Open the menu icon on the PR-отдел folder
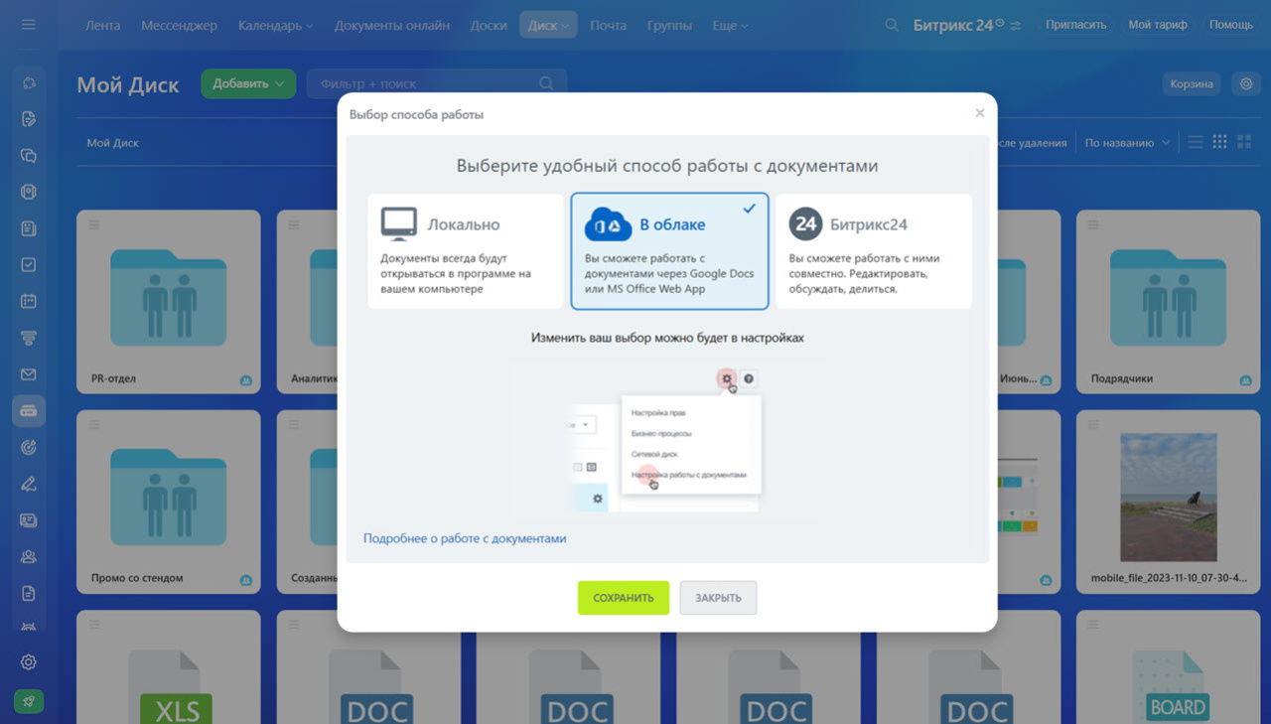Viewport: 1271px width, 724px height. pos(94,225)
